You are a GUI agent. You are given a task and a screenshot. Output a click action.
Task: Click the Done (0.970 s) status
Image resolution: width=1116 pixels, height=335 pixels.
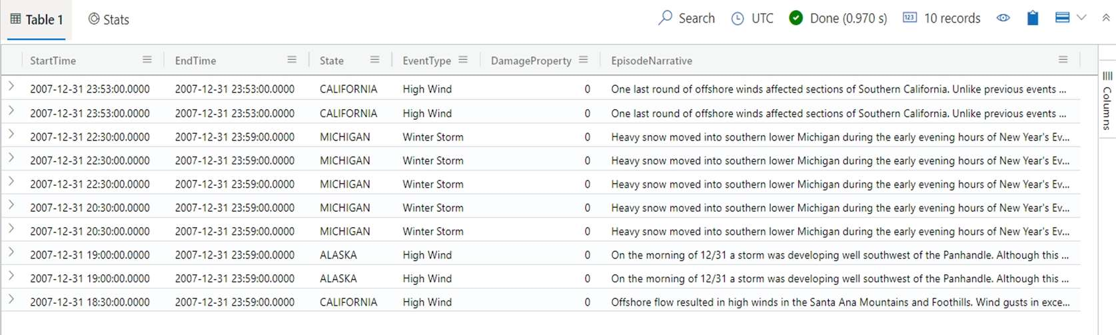pos(837,19)
